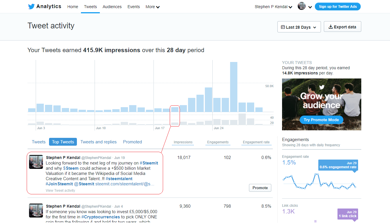Click the Twitter bird logo
This screenshot has height=223, width=390.
tap(31, 6)
